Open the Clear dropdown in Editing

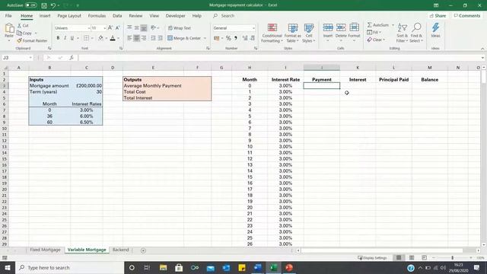376,40
